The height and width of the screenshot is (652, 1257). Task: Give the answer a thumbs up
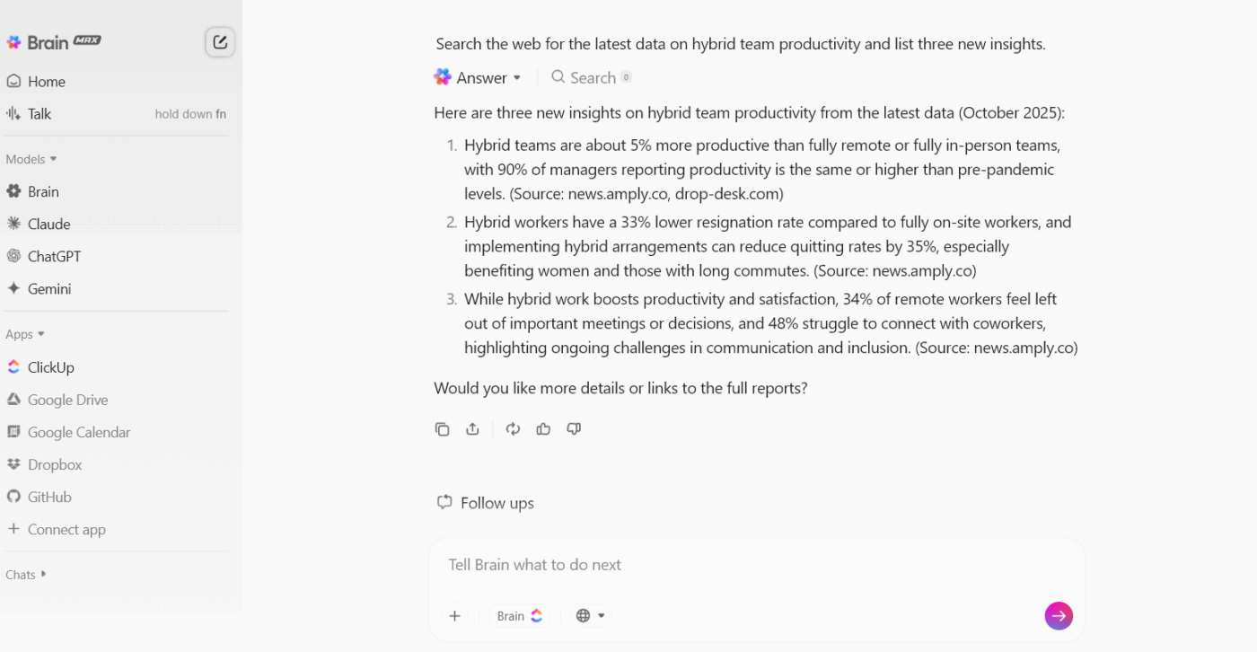(x=543, y=428)
